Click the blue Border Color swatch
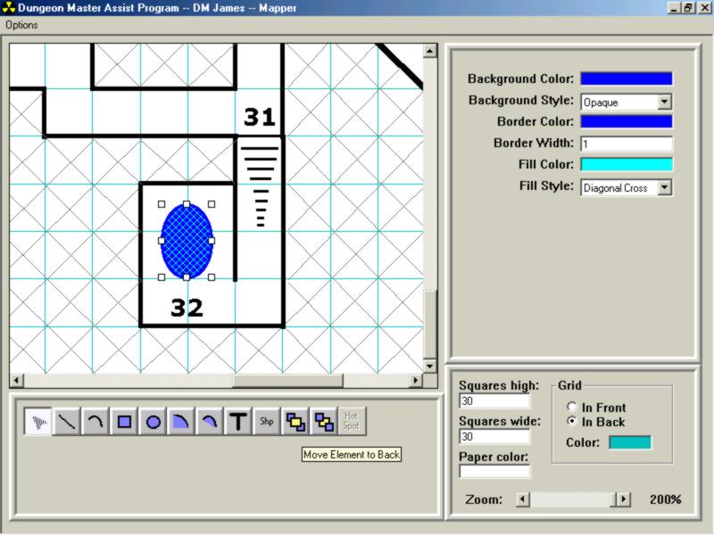 626,121
